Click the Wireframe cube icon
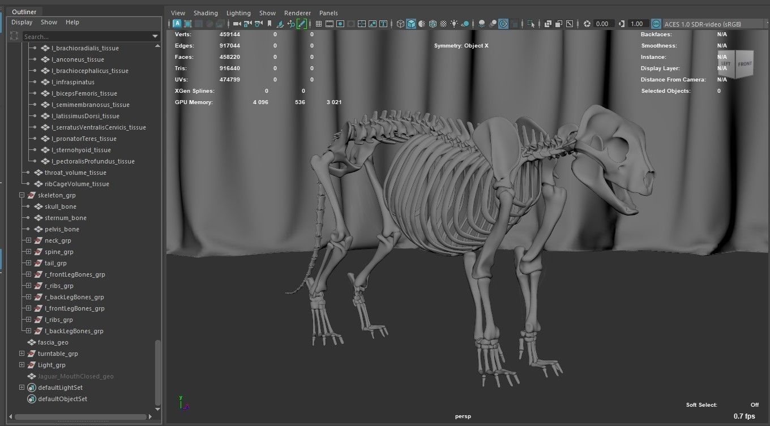The image size is (770, 426). (400, 24)
